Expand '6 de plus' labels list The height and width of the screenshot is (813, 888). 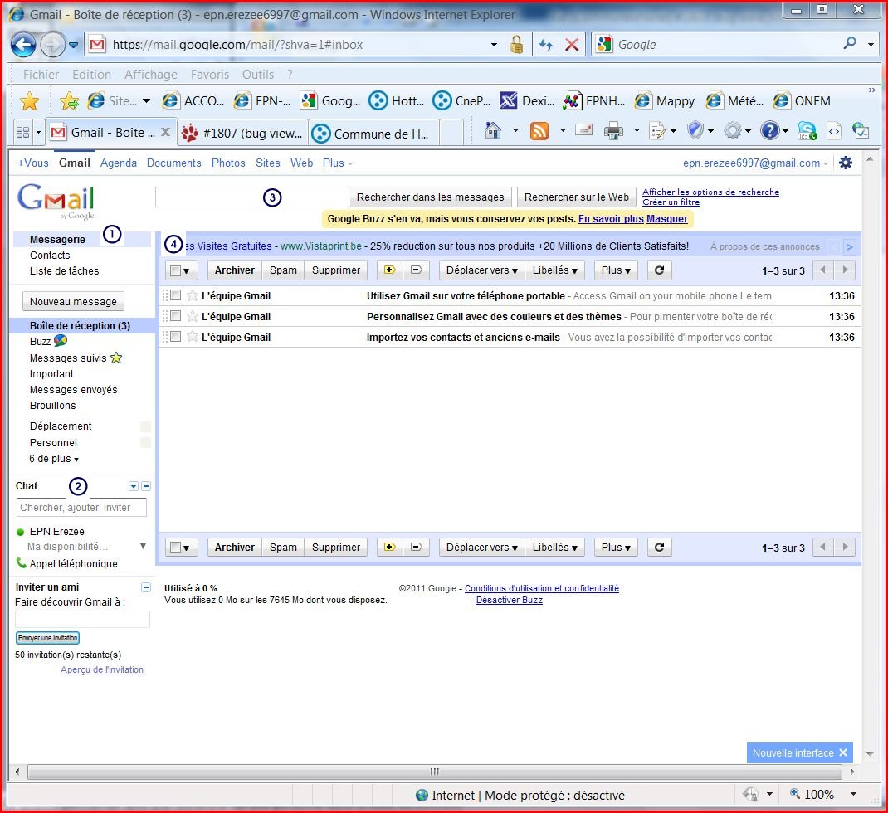coord(54,459)
